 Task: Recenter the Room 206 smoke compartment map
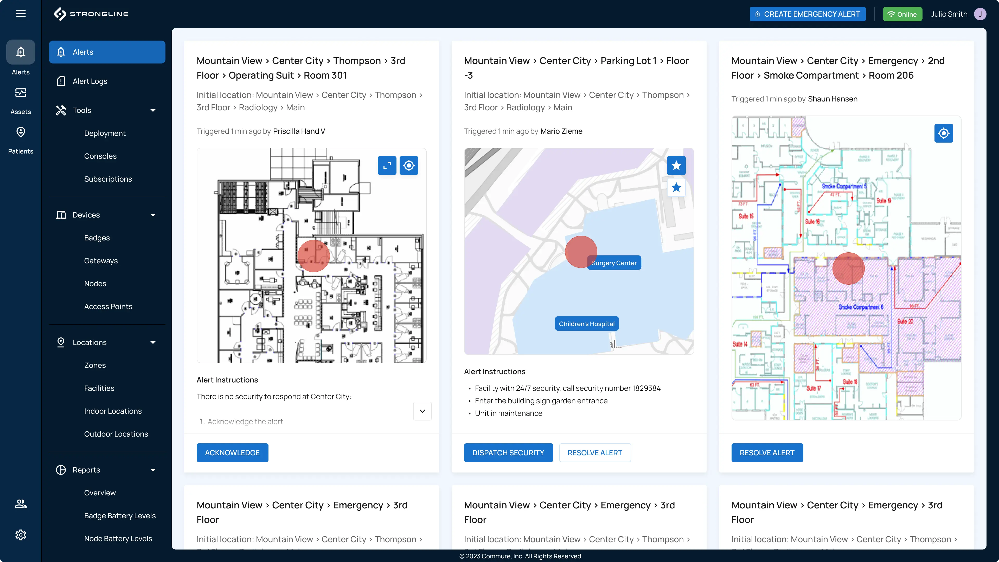coord(944,133)
